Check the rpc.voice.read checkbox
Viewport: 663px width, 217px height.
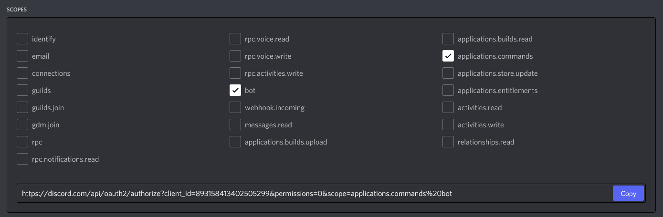coord(235,39)
